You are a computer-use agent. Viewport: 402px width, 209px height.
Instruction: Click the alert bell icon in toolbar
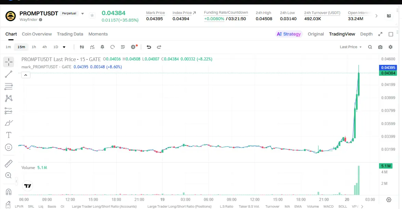point(102,47)
